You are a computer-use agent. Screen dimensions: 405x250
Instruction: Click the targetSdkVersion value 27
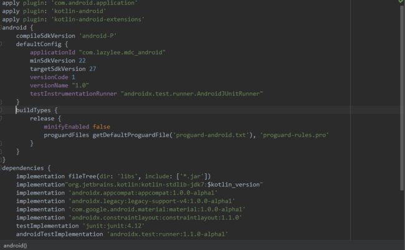[x=92, y=69]
